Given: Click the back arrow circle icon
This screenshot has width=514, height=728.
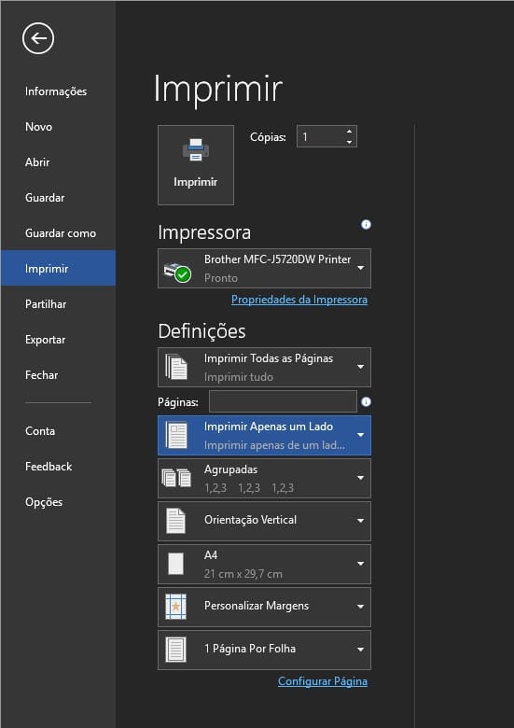Looking at the screenshot, I should (38, 38).
